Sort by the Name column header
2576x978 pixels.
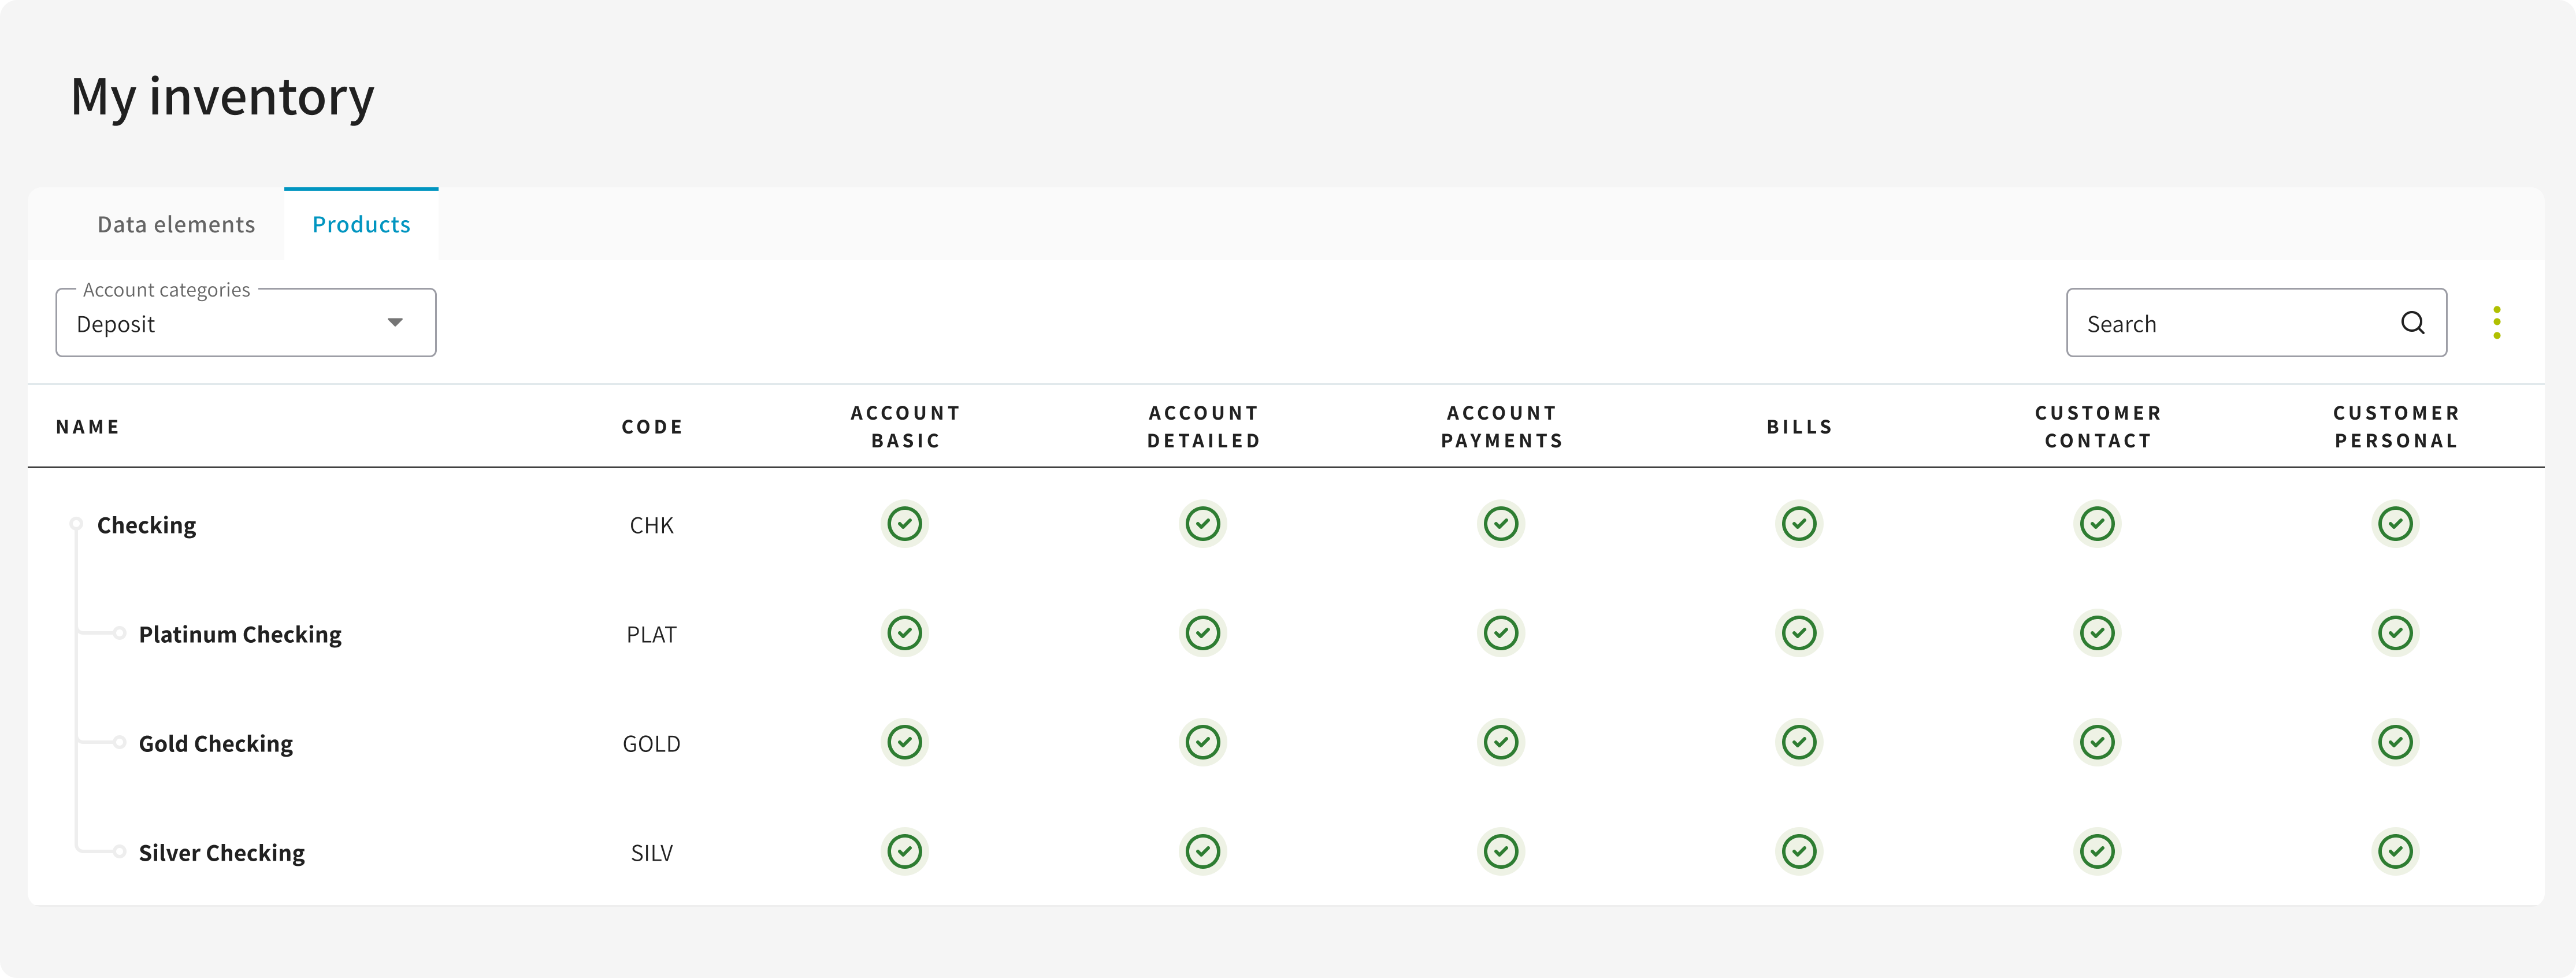coord(88,427)
